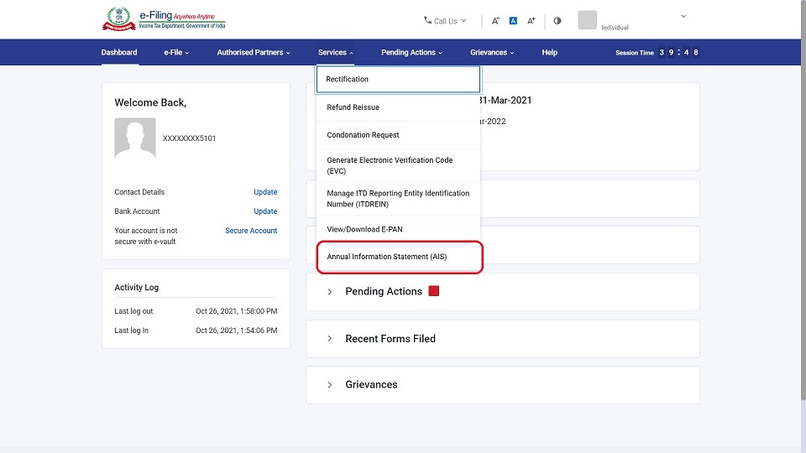The width and height of the screenshot is (806, 453).
Task: Click Update link next to Contact Details
Action: click(265, 192)
